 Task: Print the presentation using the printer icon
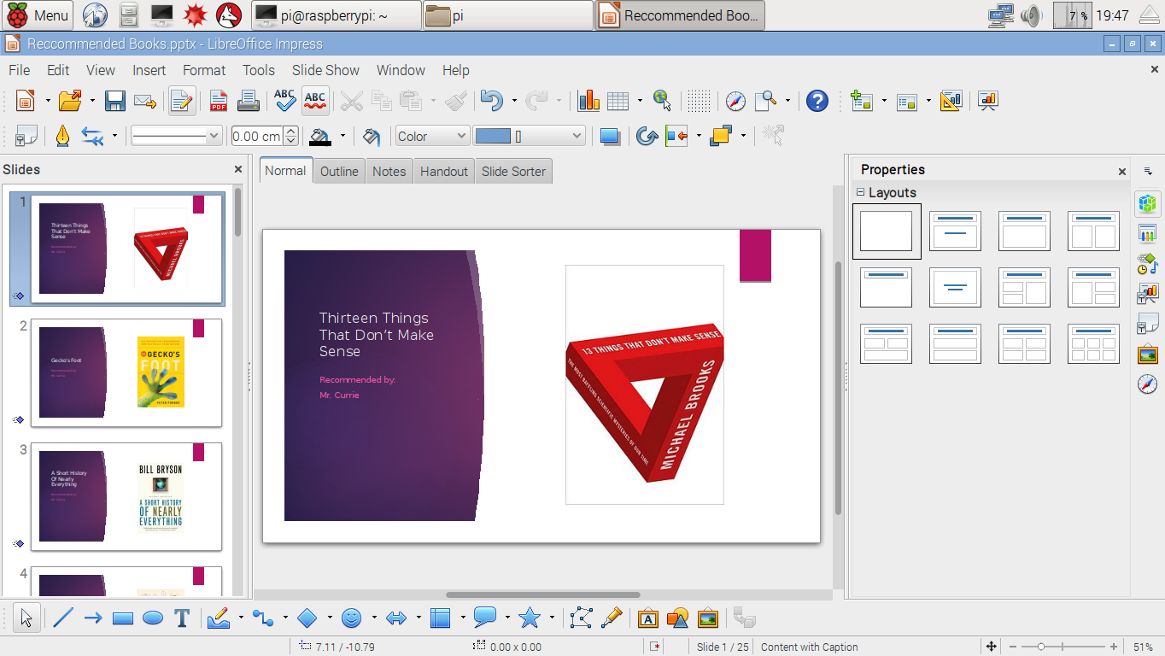(x=248, y=101)
